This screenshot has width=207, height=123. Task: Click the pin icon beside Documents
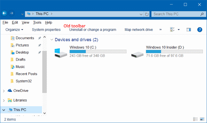39,38
